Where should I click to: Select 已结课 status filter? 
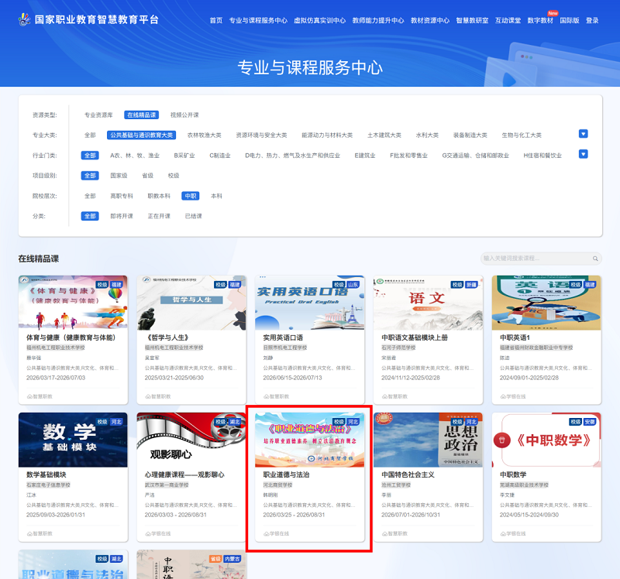tap(193, 217)
